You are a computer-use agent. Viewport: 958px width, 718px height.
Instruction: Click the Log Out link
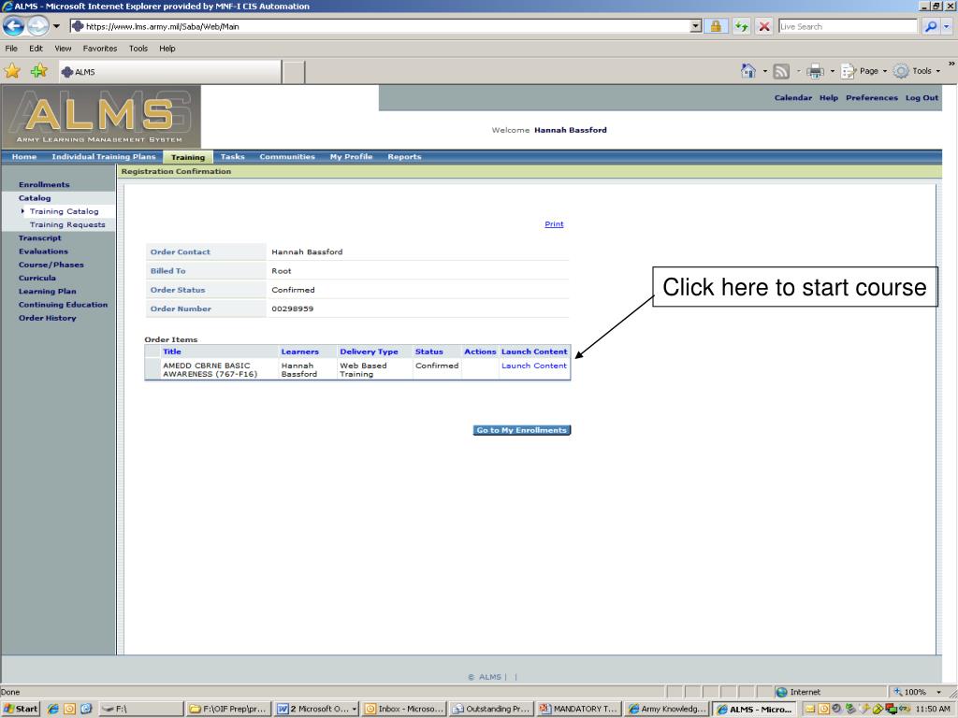click(x=922, y=97)
